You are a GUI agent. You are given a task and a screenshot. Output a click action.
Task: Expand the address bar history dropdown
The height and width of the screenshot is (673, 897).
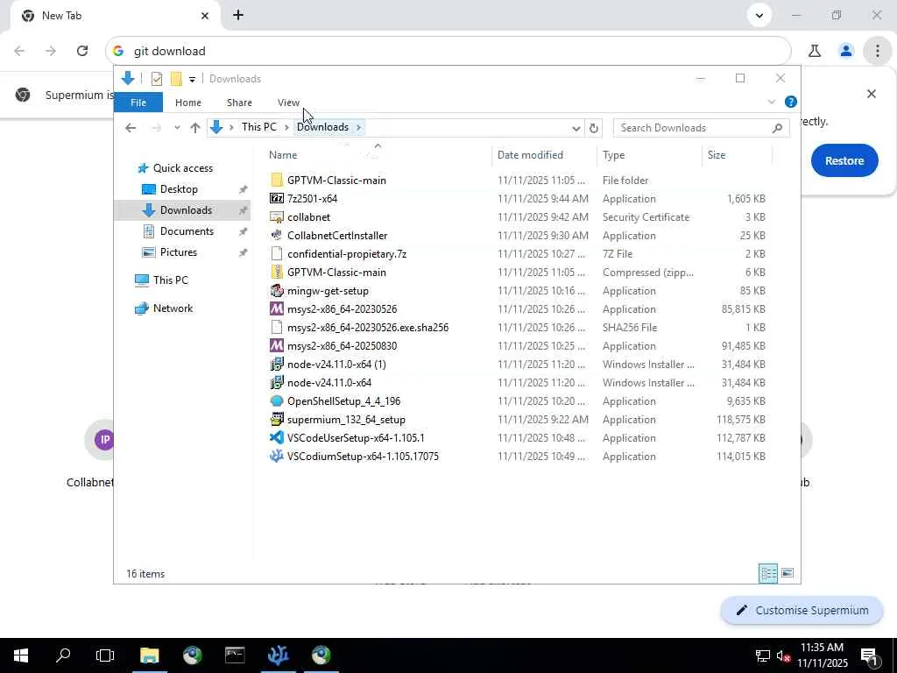coord(576,128)
